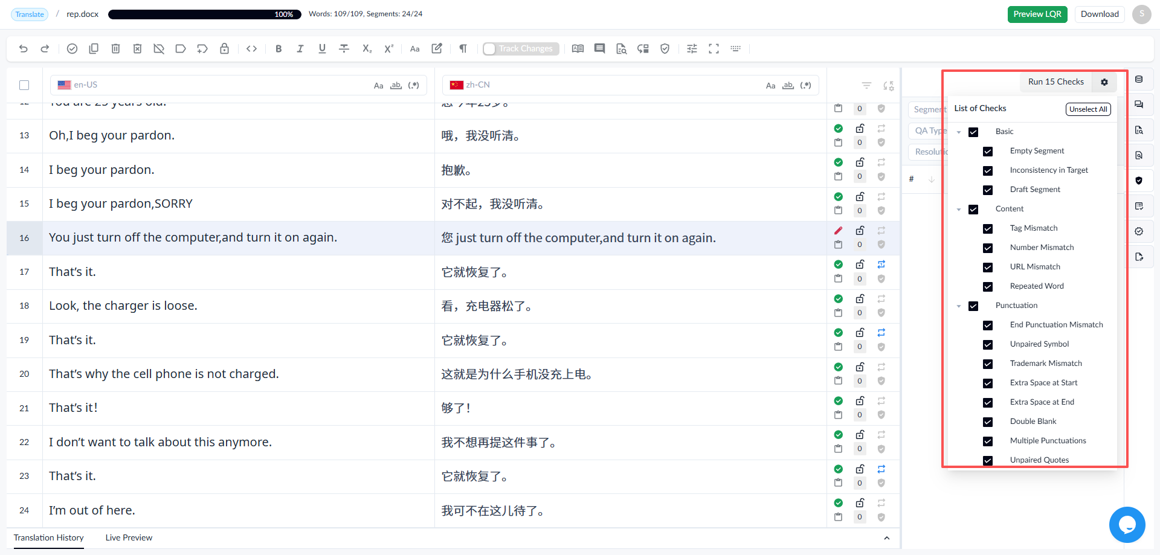The height and width of the screenshot is (555, 1160).
Task: Collapse the Punctuation checks group
Action: pos(959,306)
